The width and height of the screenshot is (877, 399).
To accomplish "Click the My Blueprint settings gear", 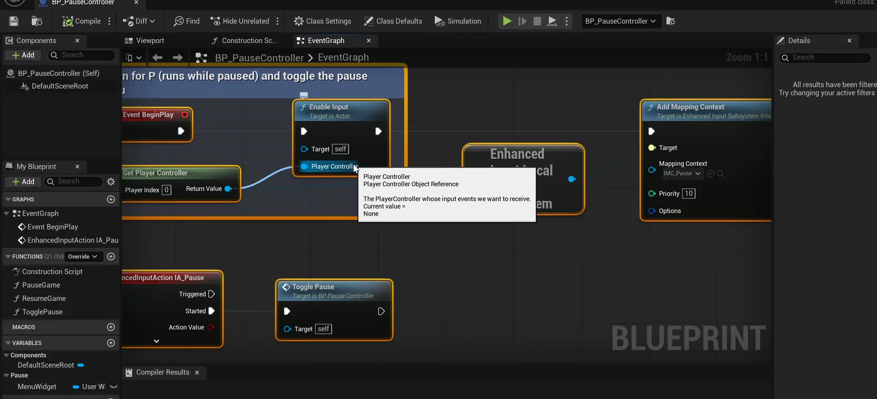I will 111,182.
